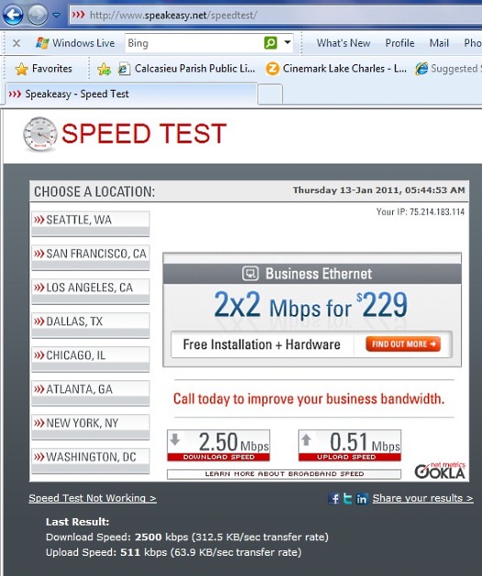Open the What's New toolbar item
The width and height of the screenshot is (482, 576).
point(343,43)
